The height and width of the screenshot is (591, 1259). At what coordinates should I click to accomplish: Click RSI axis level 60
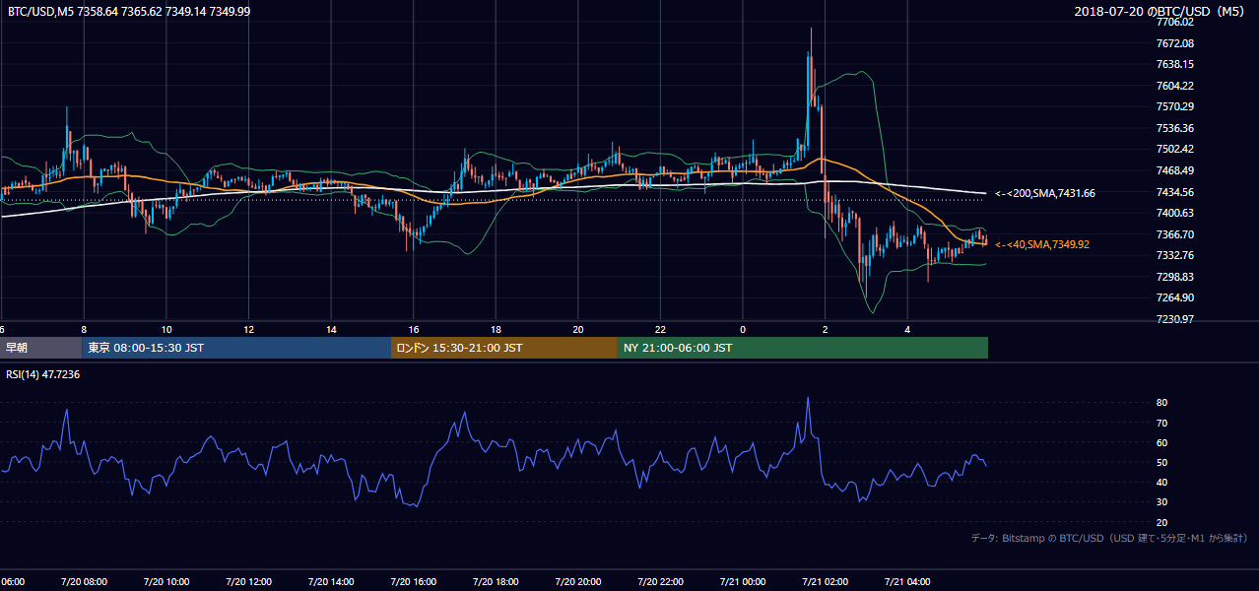1161,443
